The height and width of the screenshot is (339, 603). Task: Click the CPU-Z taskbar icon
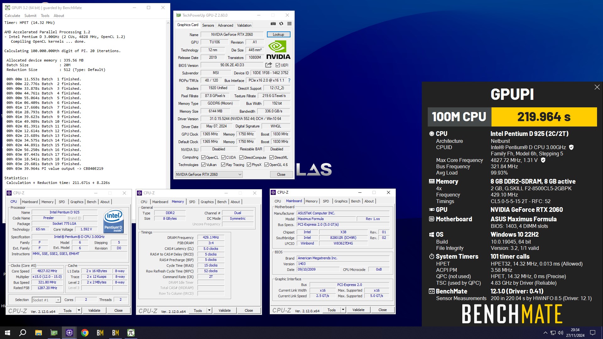coord(69,333)
